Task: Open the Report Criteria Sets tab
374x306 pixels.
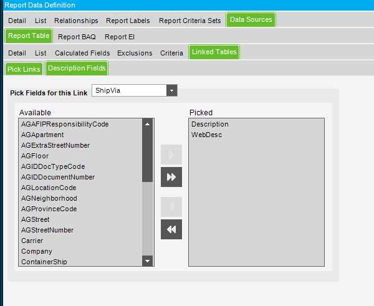Action: pyautogui.click(x=190, y=21)
